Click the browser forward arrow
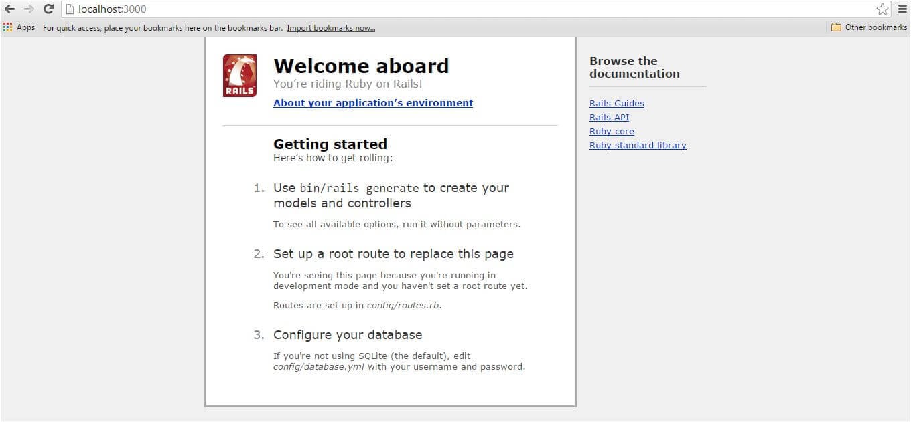This screenshot has height=422, width=911. 29,9
